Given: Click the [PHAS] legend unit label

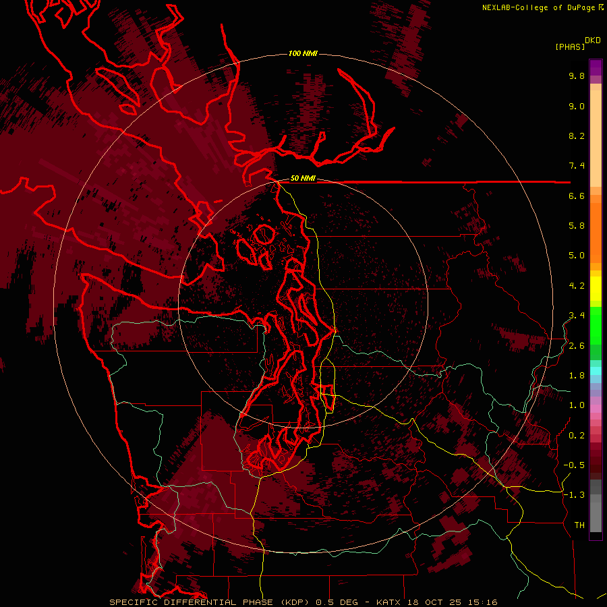Looking at the screenshot, I should point(570,47).
